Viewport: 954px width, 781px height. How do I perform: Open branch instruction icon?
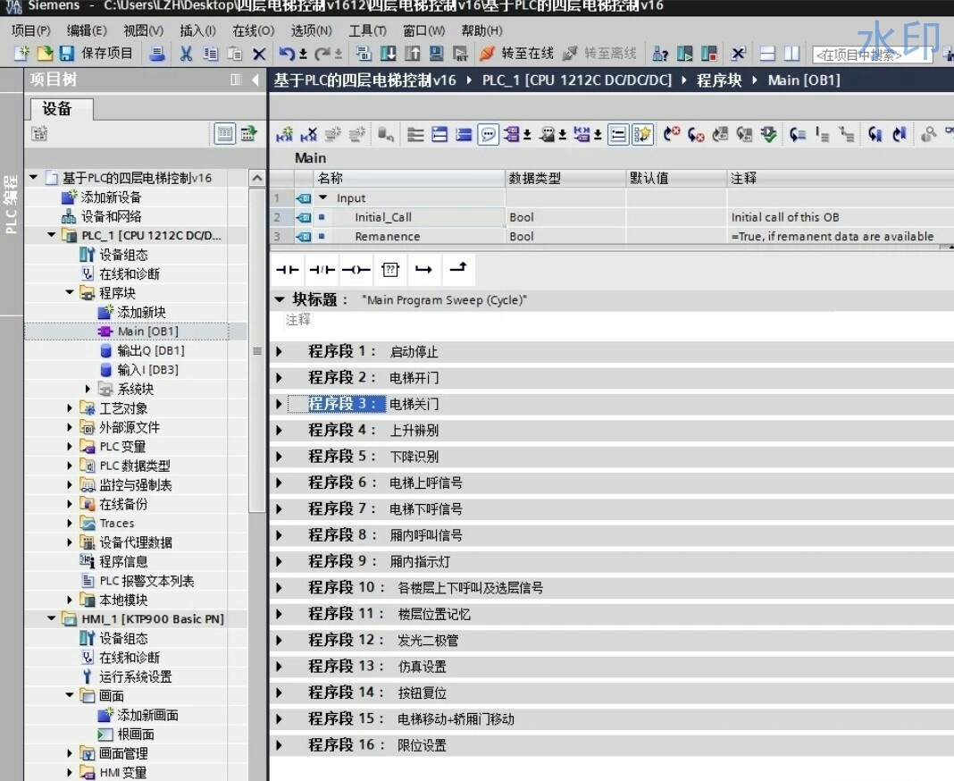pos(423,269)
